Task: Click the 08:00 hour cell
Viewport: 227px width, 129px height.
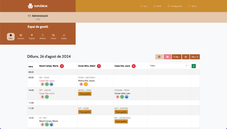Action: [x=33, y=72]
